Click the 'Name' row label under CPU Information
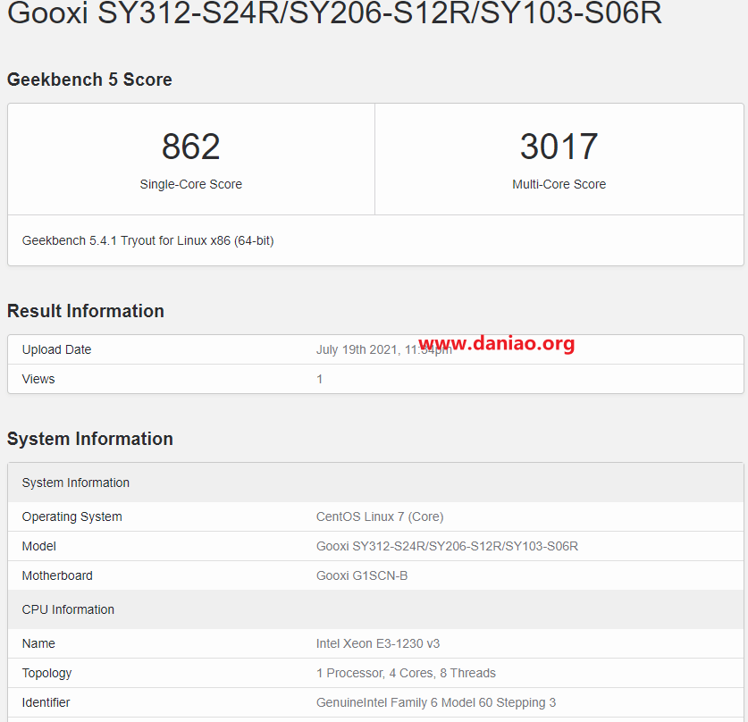748x722 pixels. (38, 643)
